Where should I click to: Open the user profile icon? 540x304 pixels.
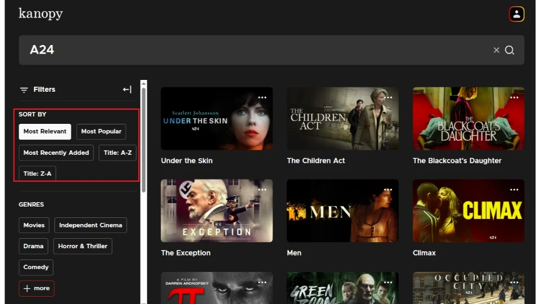point(516,14)
